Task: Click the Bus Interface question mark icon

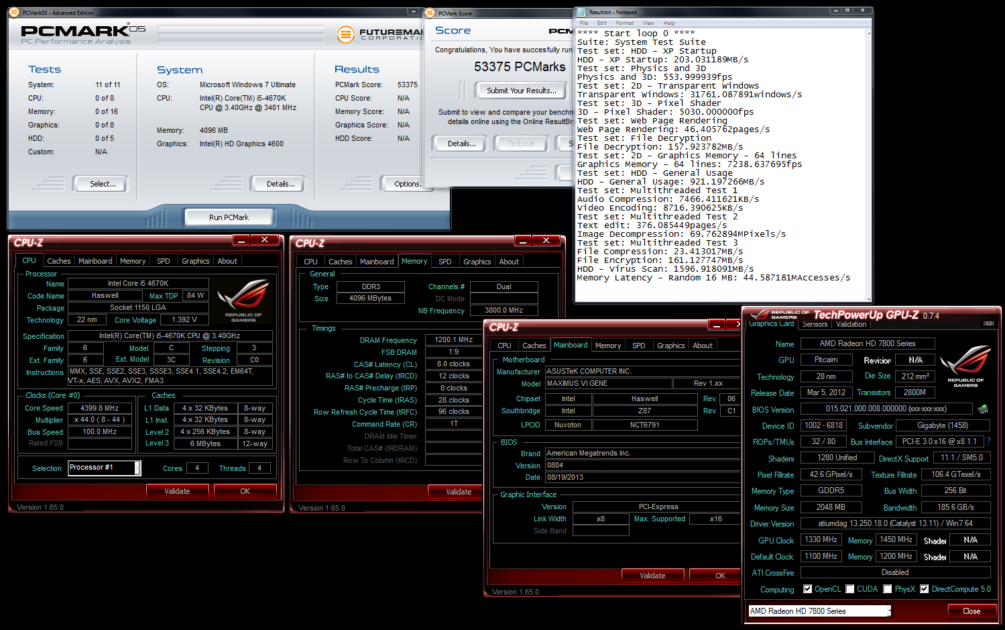Action: [988, 441]
